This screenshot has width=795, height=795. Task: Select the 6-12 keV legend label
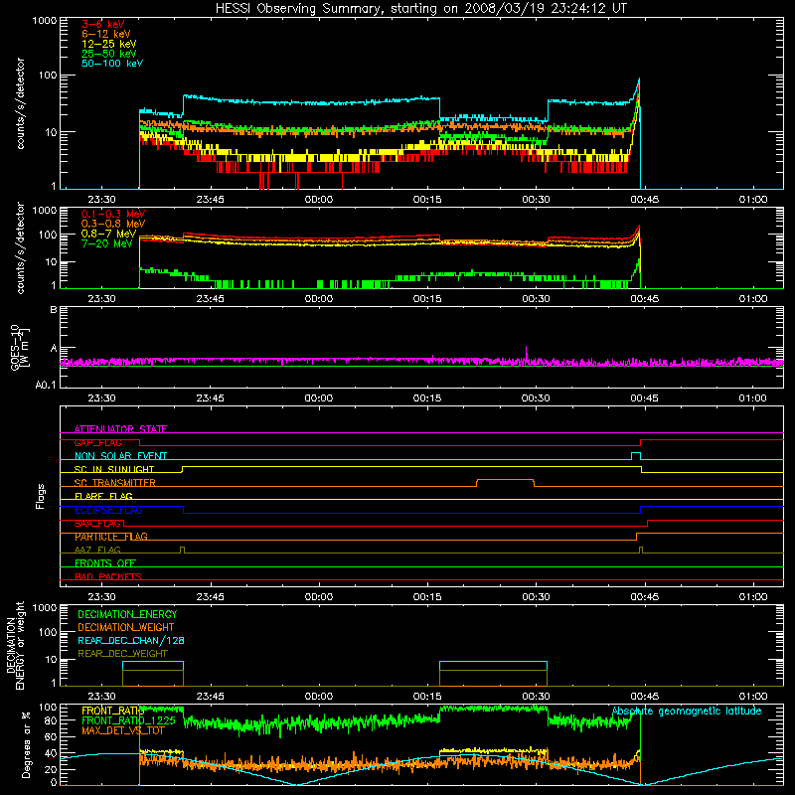tap(106, 34)
